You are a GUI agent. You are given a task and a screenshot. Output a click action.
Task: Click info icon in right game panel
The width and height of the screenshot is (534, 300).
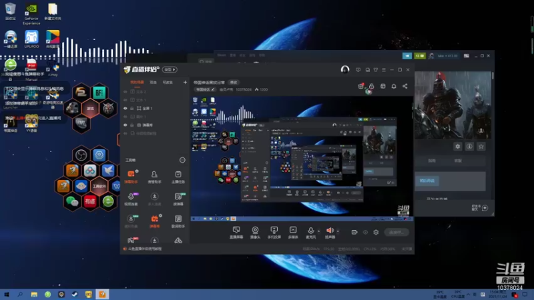point(469,146)
